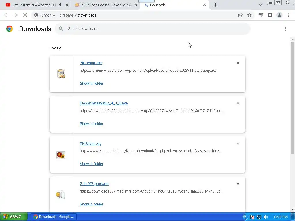Mute the YouTube tab via speaker icon
Screen dimensions: 295x221
point(60,5)
